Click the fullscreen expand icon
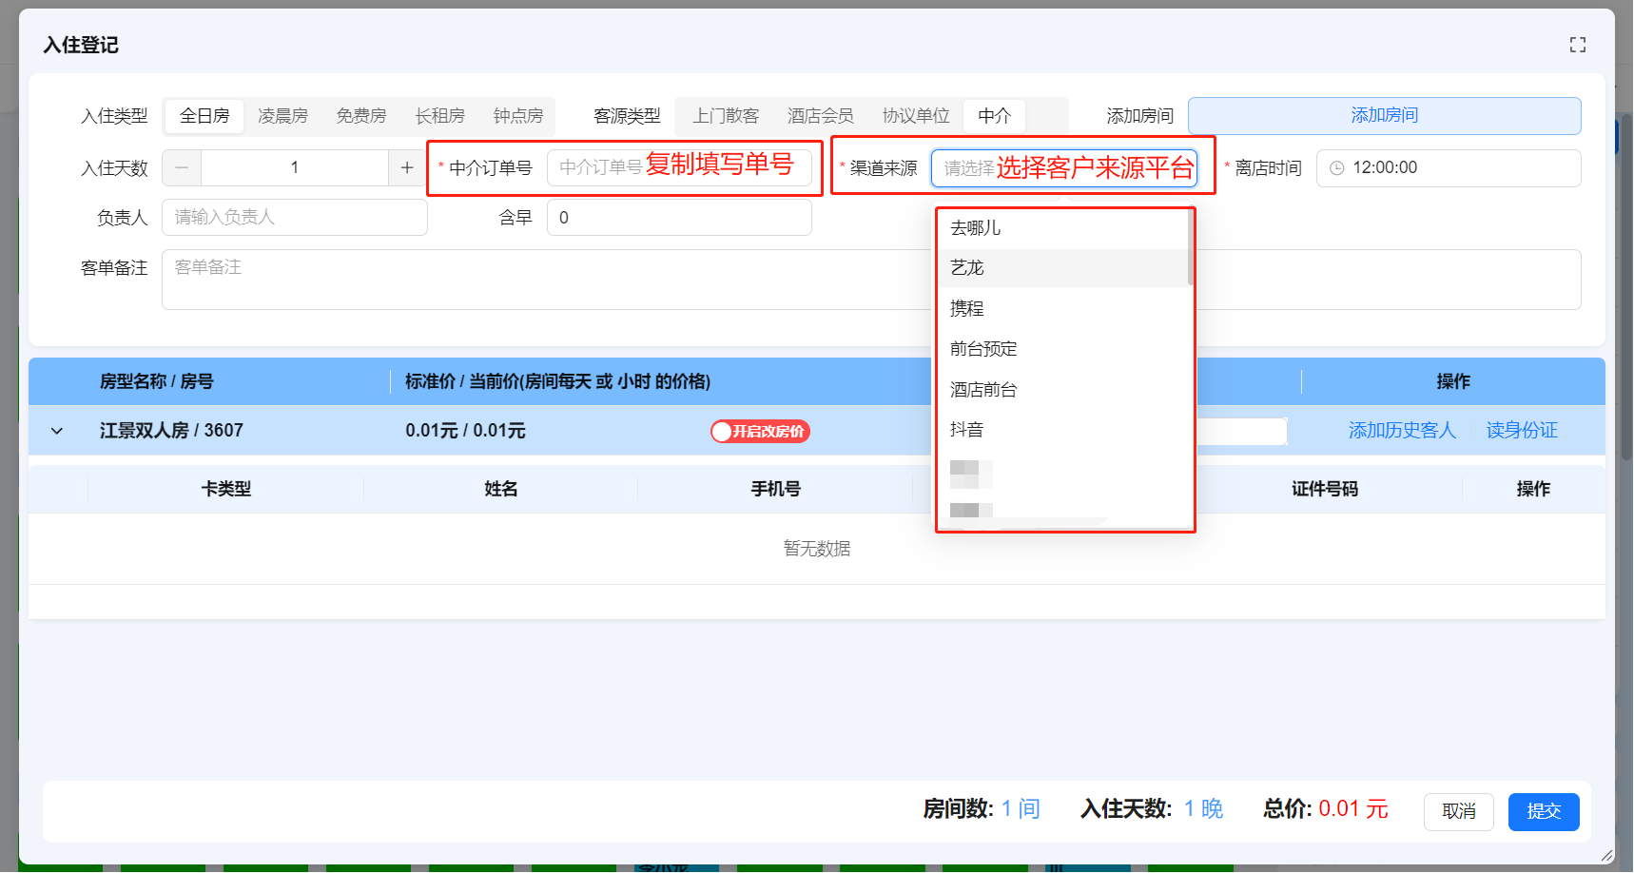The image size is (1634, 873). point(1577,45)
